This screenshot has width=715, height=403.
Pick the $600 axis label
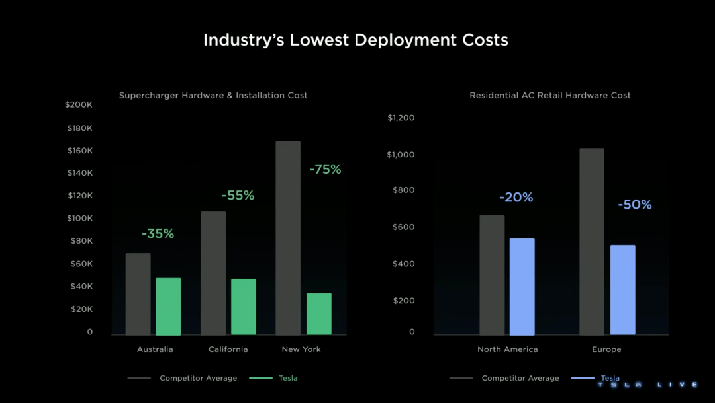404,227
